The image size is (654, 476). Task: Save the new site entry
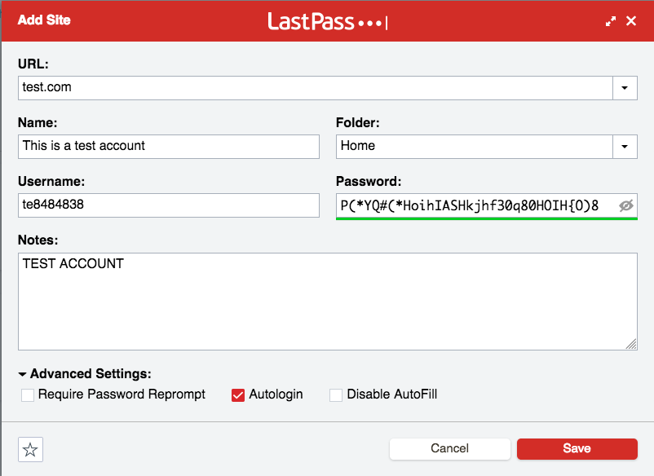[x=577, y=448]
